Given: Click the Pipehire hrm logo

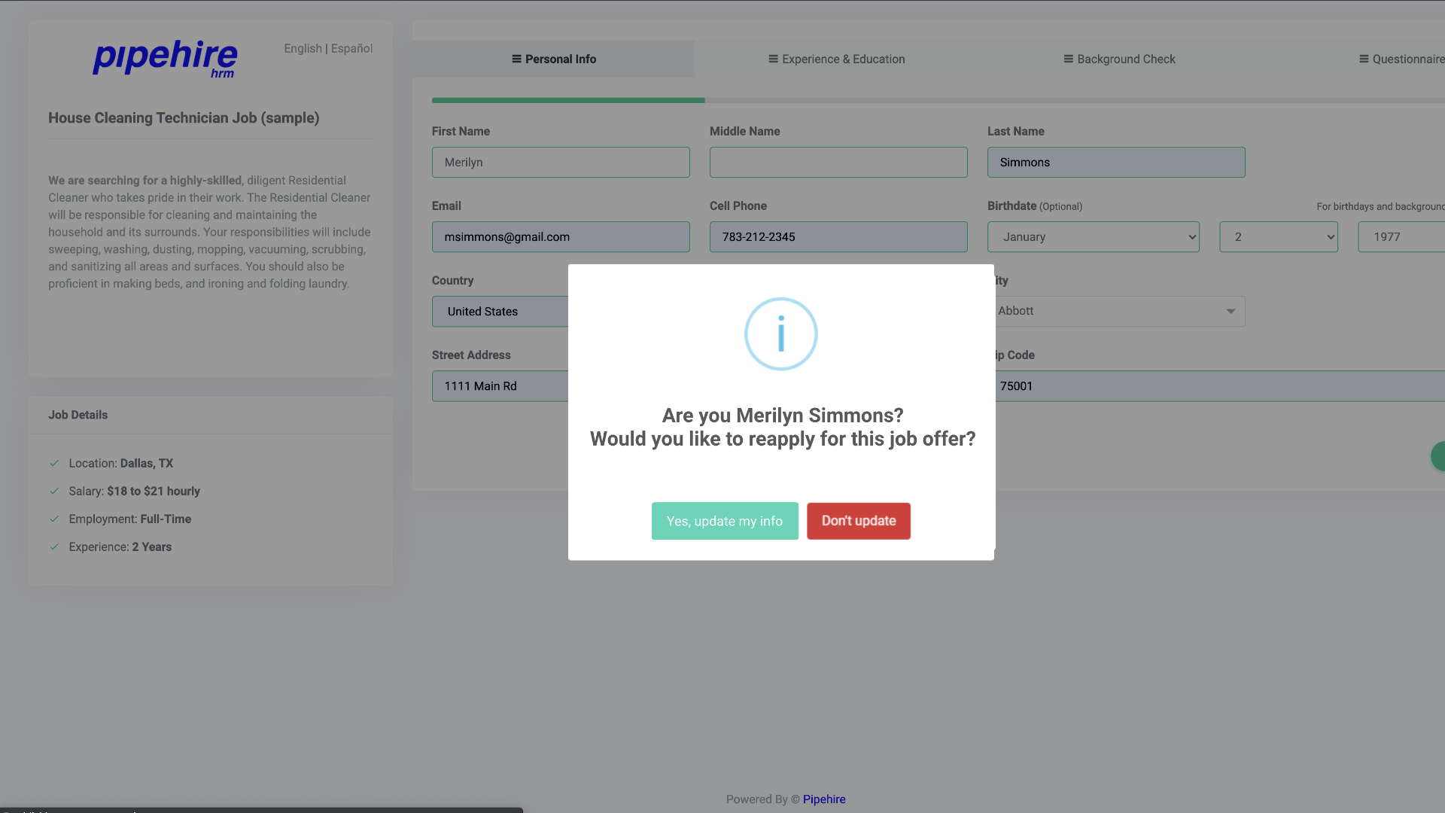Looking at the screenshot, I should click(x=165, y=58).
